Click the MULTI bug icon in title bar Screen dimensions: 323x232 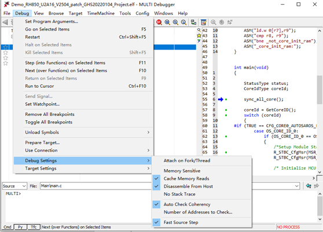[6, 4]
